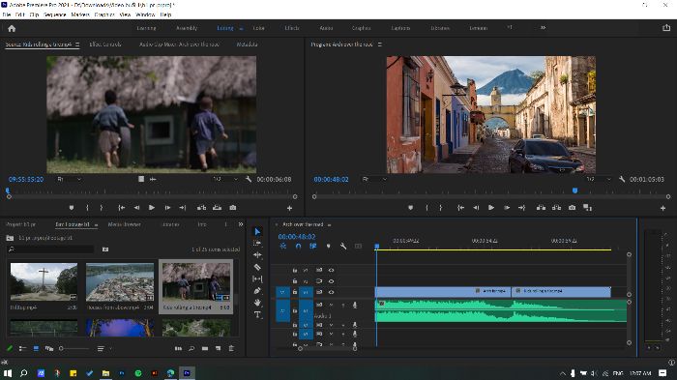This screenshot has width=677, height=380.
Task: Switch to Color workspace
Action: (x=258, y=28)
